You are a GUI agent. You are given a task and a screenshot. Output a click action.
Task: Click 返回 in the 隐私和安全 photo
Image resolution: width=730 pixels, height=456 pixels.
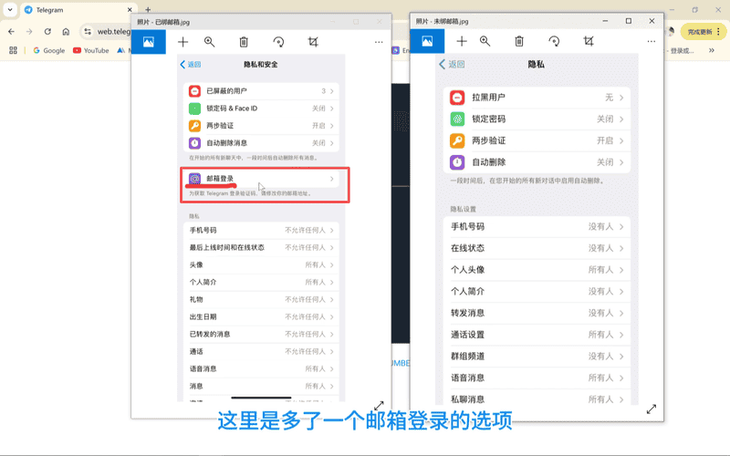[x=191, y=64]
